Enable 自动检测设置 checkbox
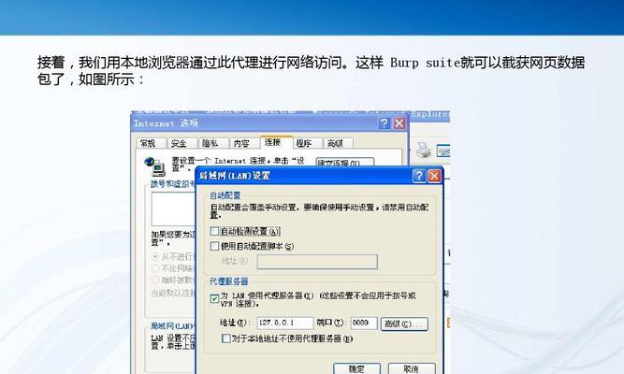 [x=214, y=231]
